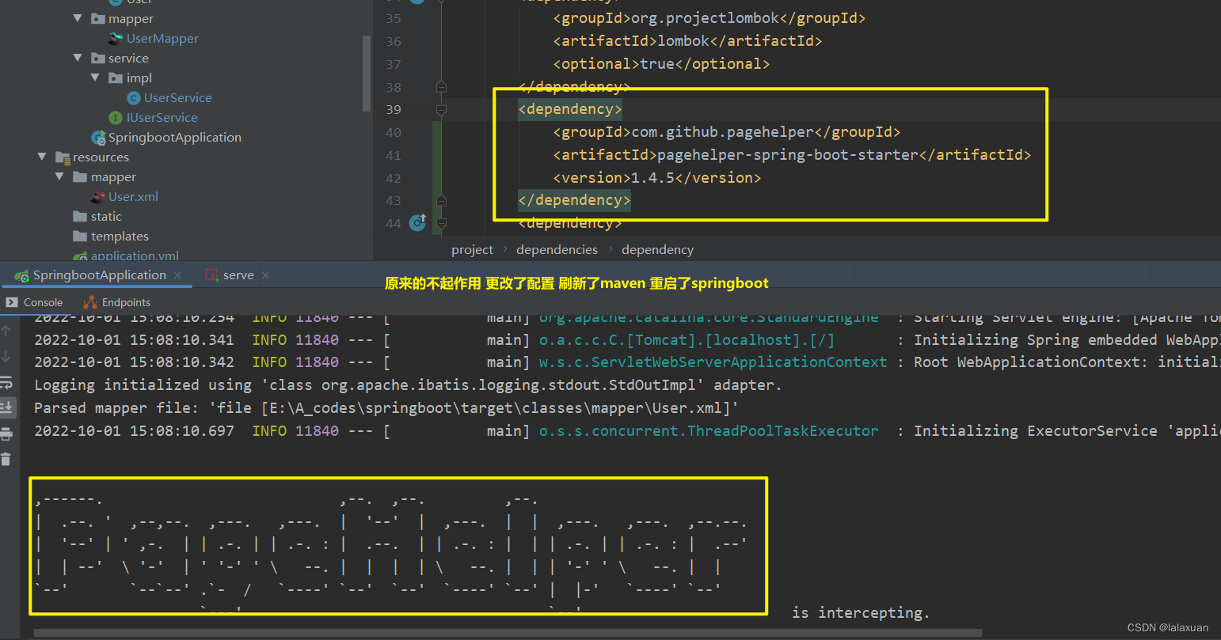Click the Console terminal icon

tap(12, 302)
